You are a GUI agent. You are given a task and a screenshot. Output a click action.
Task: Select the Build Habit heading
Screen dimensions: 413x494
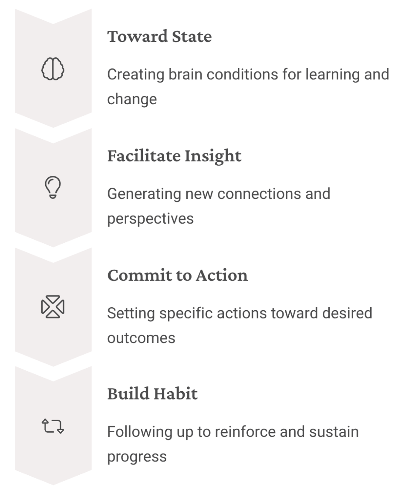click(152, 394)
